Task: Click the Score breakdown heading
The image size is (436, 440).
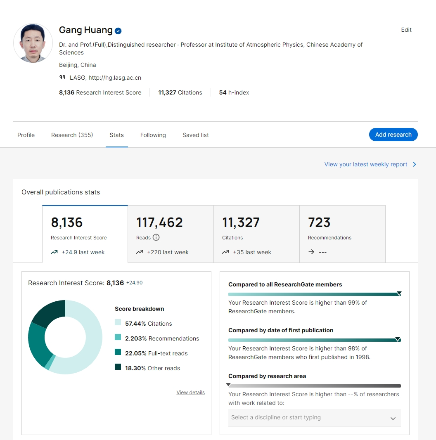Action: [140, 309]
